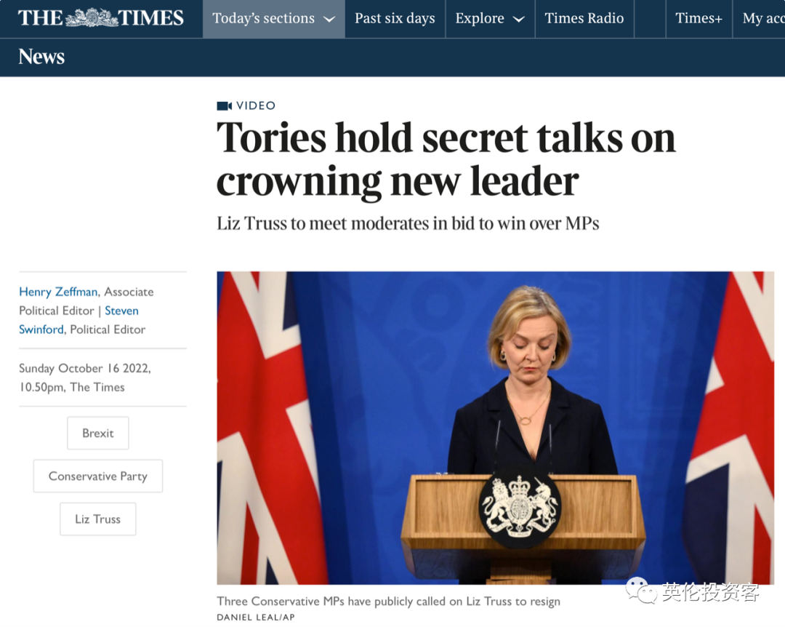Click the WeChat watermark icon
The height and width of the screenshot is (627, 785).
641,591
